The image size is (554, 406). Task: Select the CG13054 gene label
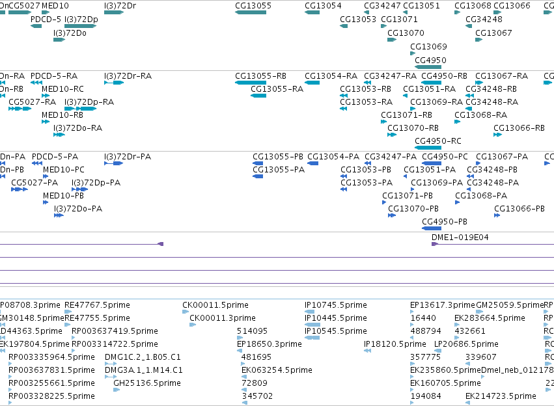click(x=323, y=6)
